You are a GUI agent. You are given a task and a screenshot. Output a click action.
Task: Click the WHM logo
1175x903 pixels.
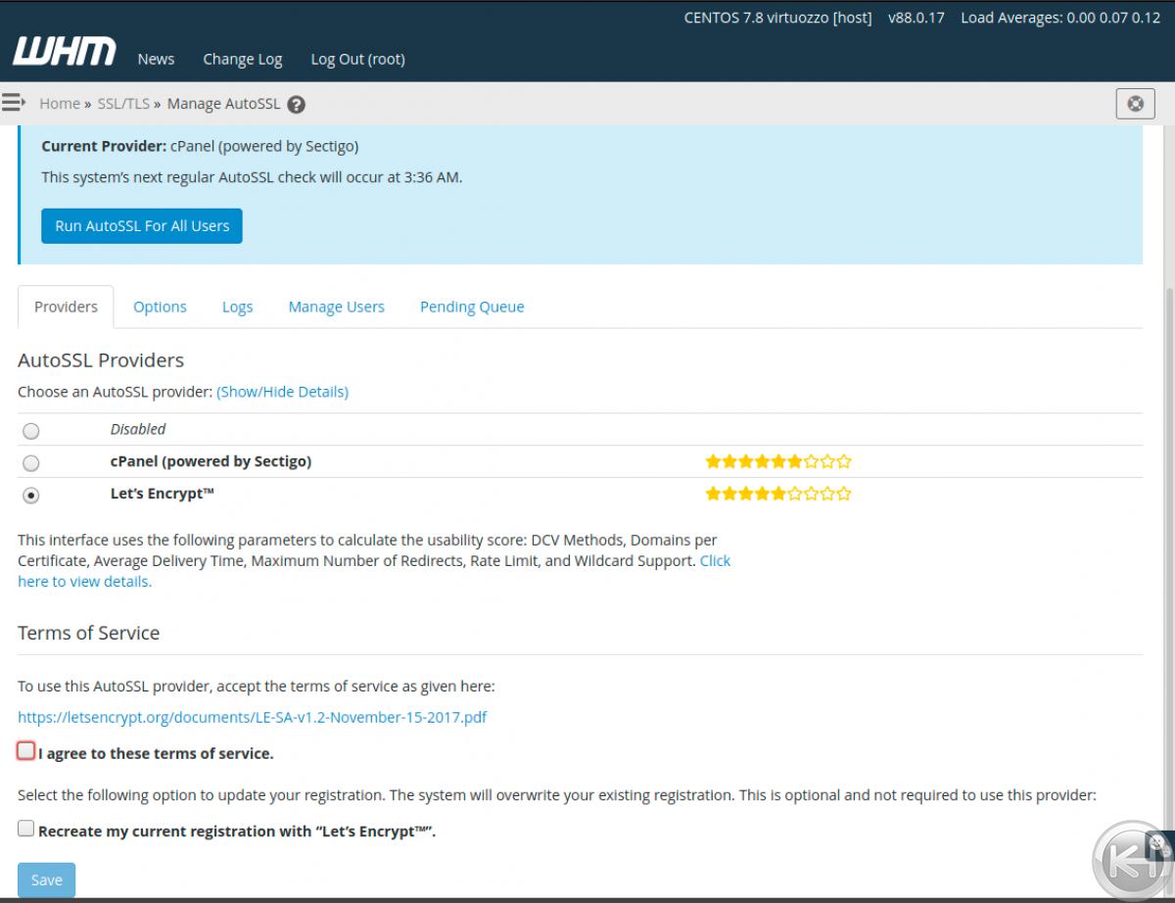[x=65, y=51]
